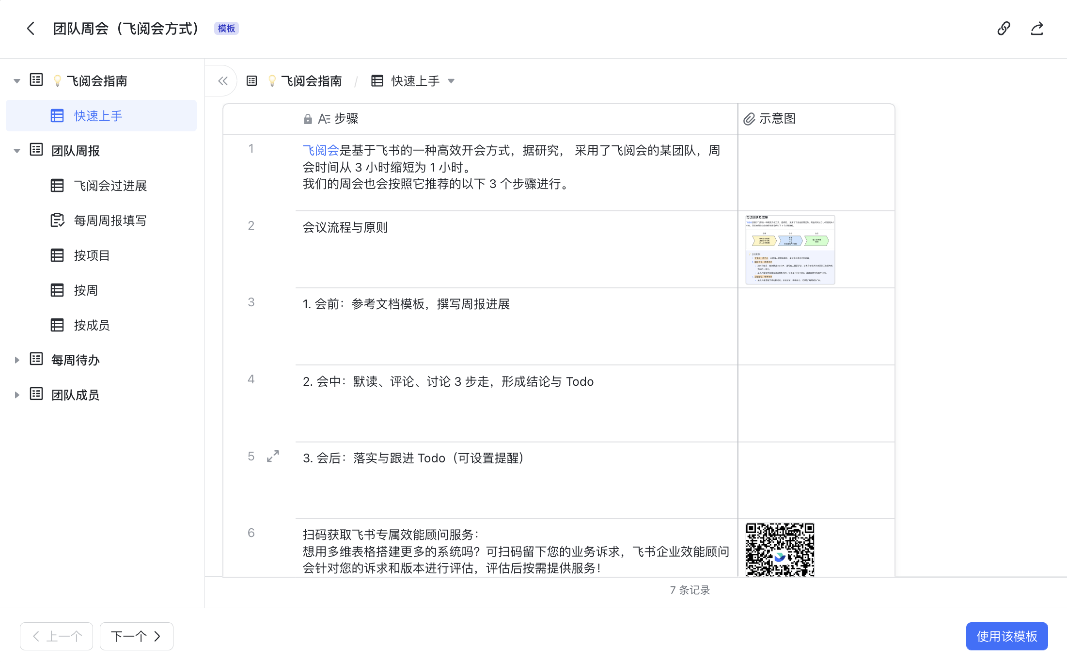Click the cell 1. 会前：参考文档模板
1067x662 pixels.
coord(517,327)
